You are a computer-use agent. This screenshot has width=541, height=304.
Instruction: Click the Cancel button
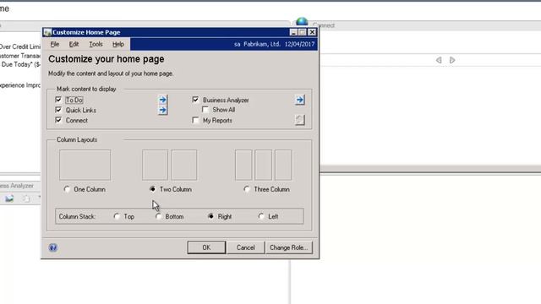point(245,247)
